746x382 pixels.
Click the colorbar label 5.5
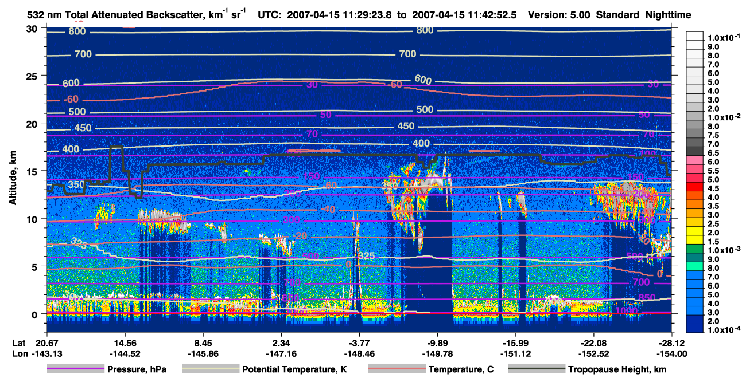tap(713, 171)
